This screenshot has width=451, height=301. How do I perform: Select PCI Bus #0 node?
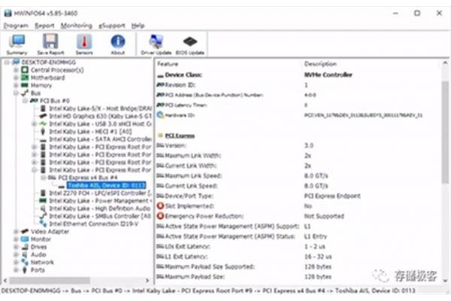55,101
